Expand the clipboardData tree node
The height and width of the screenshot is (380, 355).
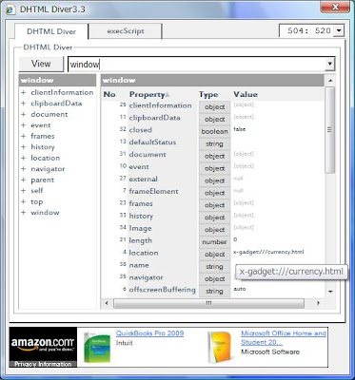(x=23, y=104)
